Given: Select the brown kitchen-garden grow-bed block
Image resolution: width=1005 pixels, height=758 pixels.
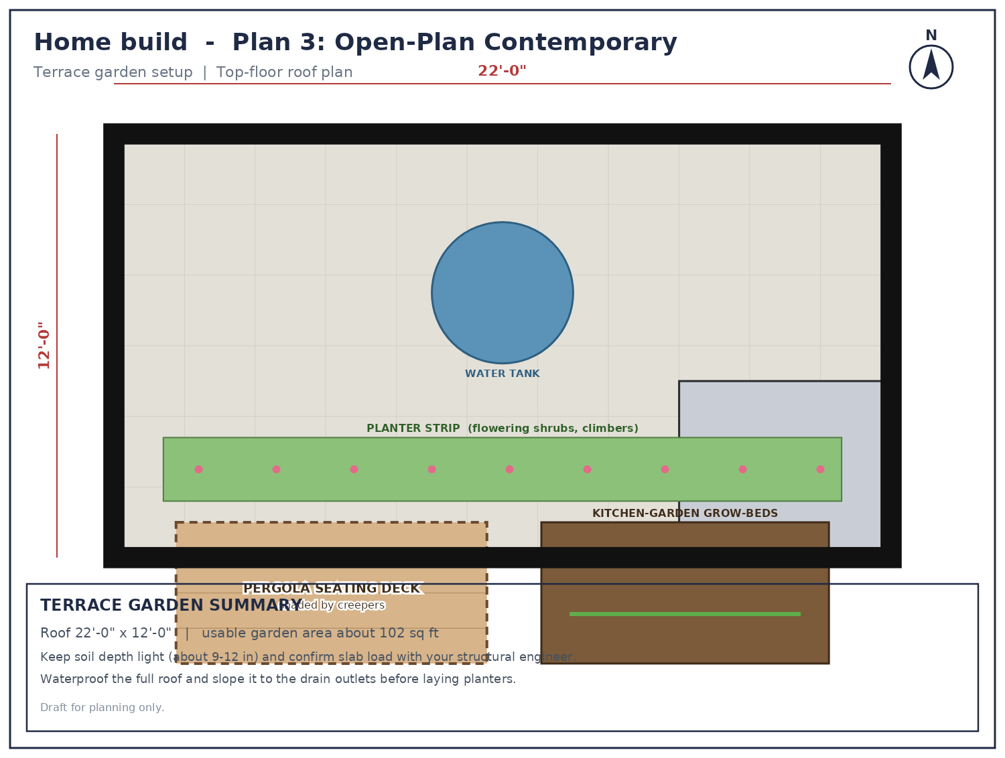Looking at the screenshot, I should point(685,593).
